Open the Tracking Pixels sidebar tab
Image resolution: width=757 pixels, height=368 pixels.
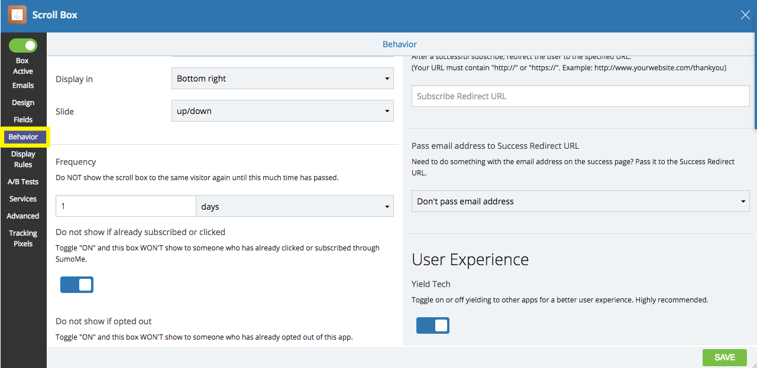[x=23, y=239]
